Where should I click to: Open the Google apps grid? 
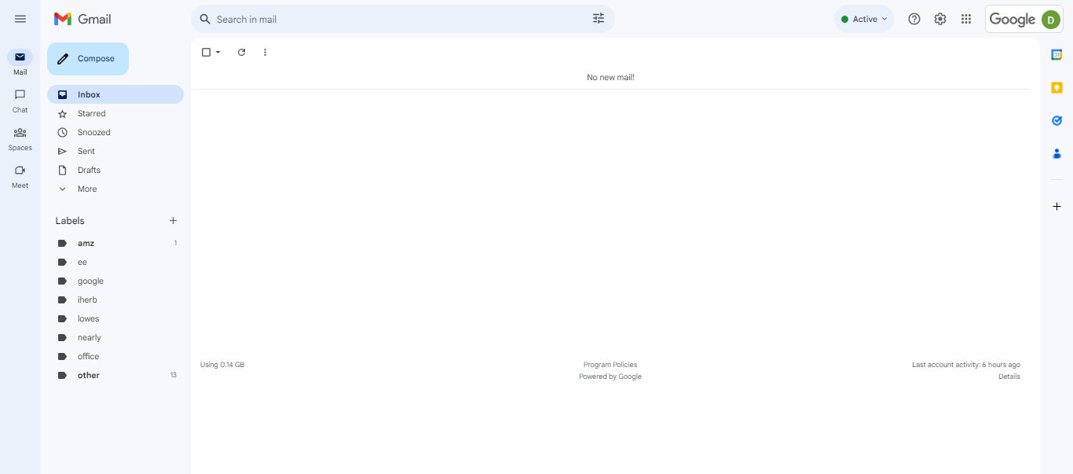click(966, 19)
